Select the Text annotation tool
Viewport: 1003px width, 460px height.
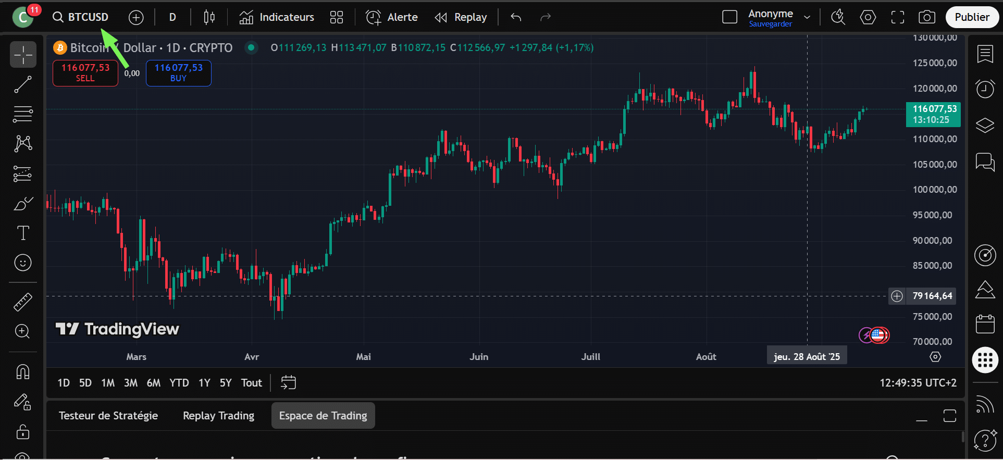click(x=23, y=233)
